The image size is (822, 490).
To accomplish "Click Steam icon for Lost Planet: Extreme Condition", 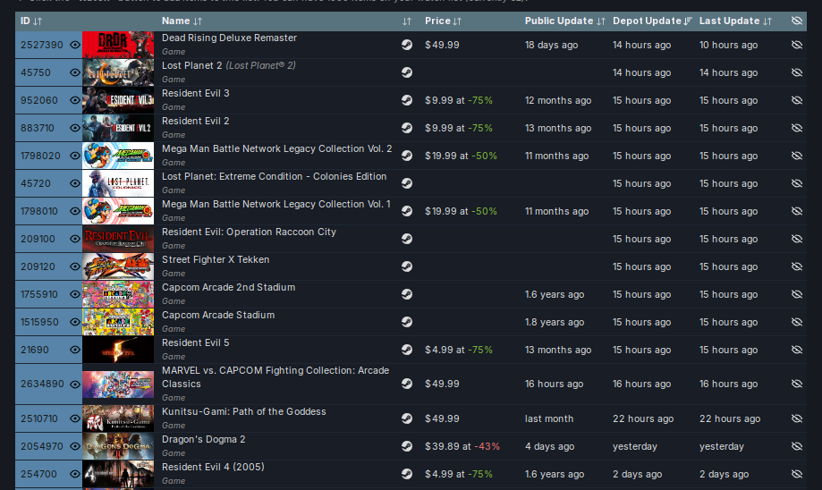I will 407,183.
